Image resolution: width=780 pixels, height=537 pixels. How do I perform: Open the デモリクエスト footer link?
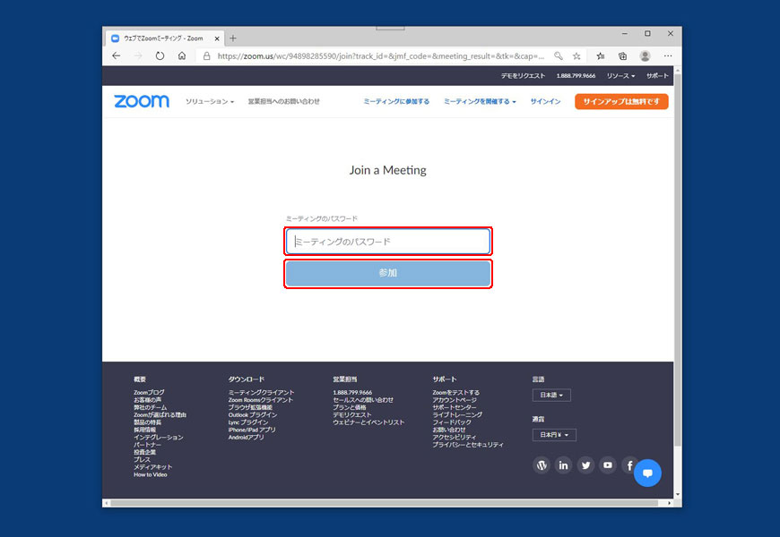352,414
